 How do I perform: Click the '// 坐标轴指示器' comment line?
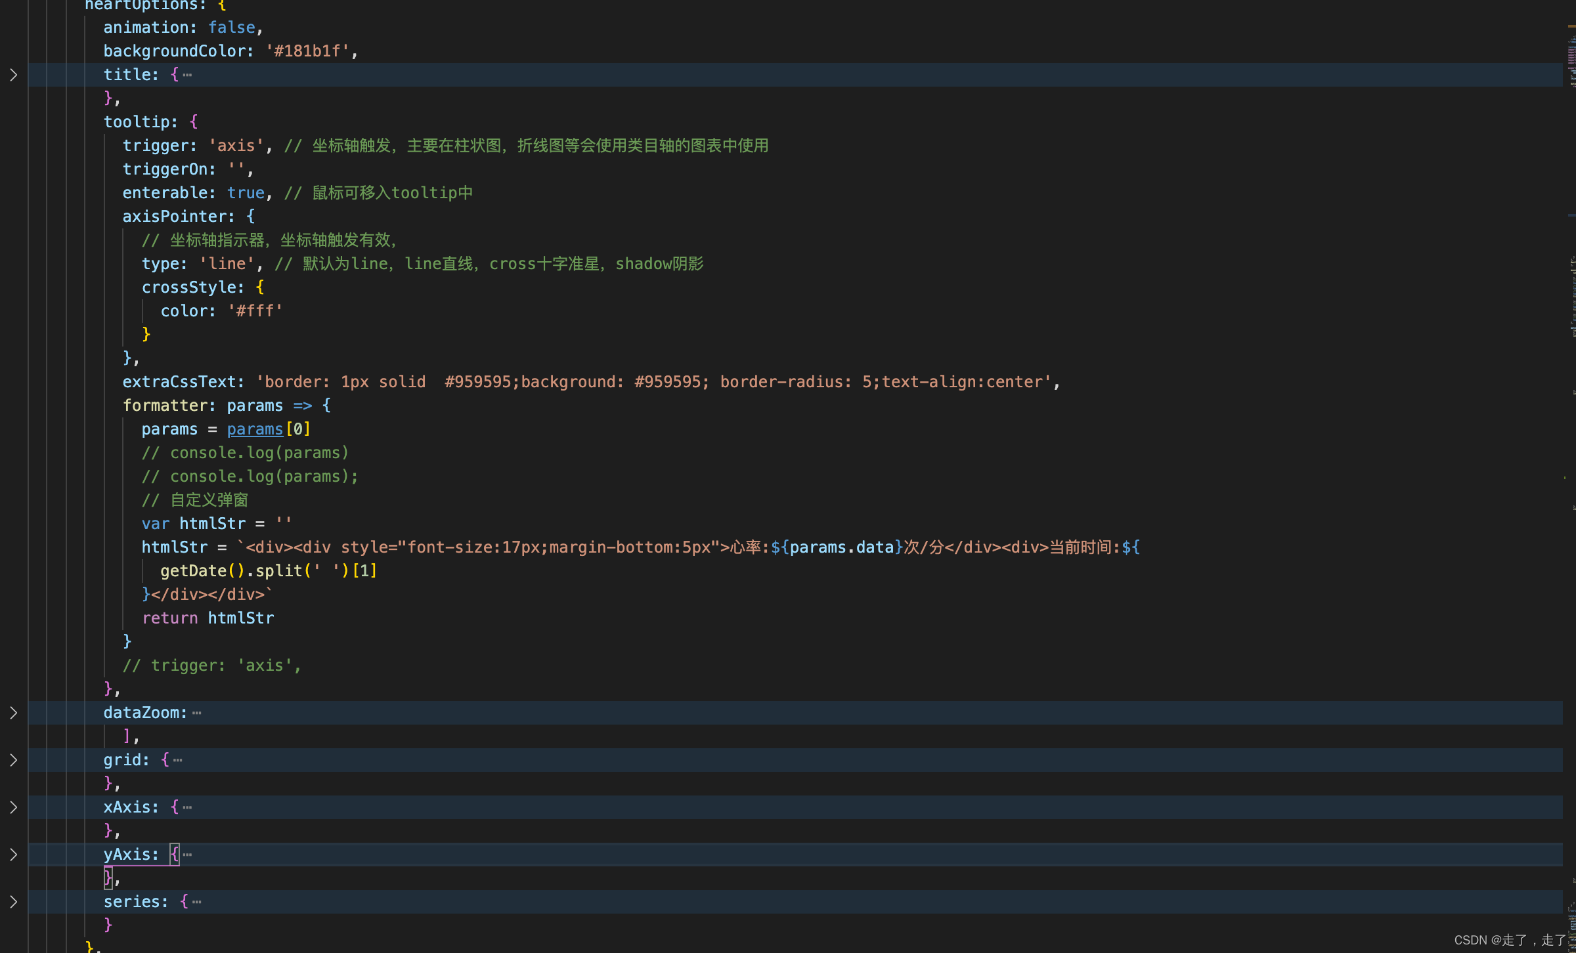click(x=270, y=240)
